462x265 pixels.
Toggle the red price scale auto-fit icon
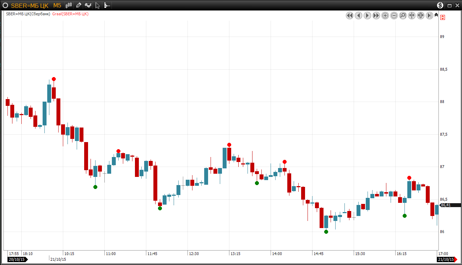(x=442, y=17)
